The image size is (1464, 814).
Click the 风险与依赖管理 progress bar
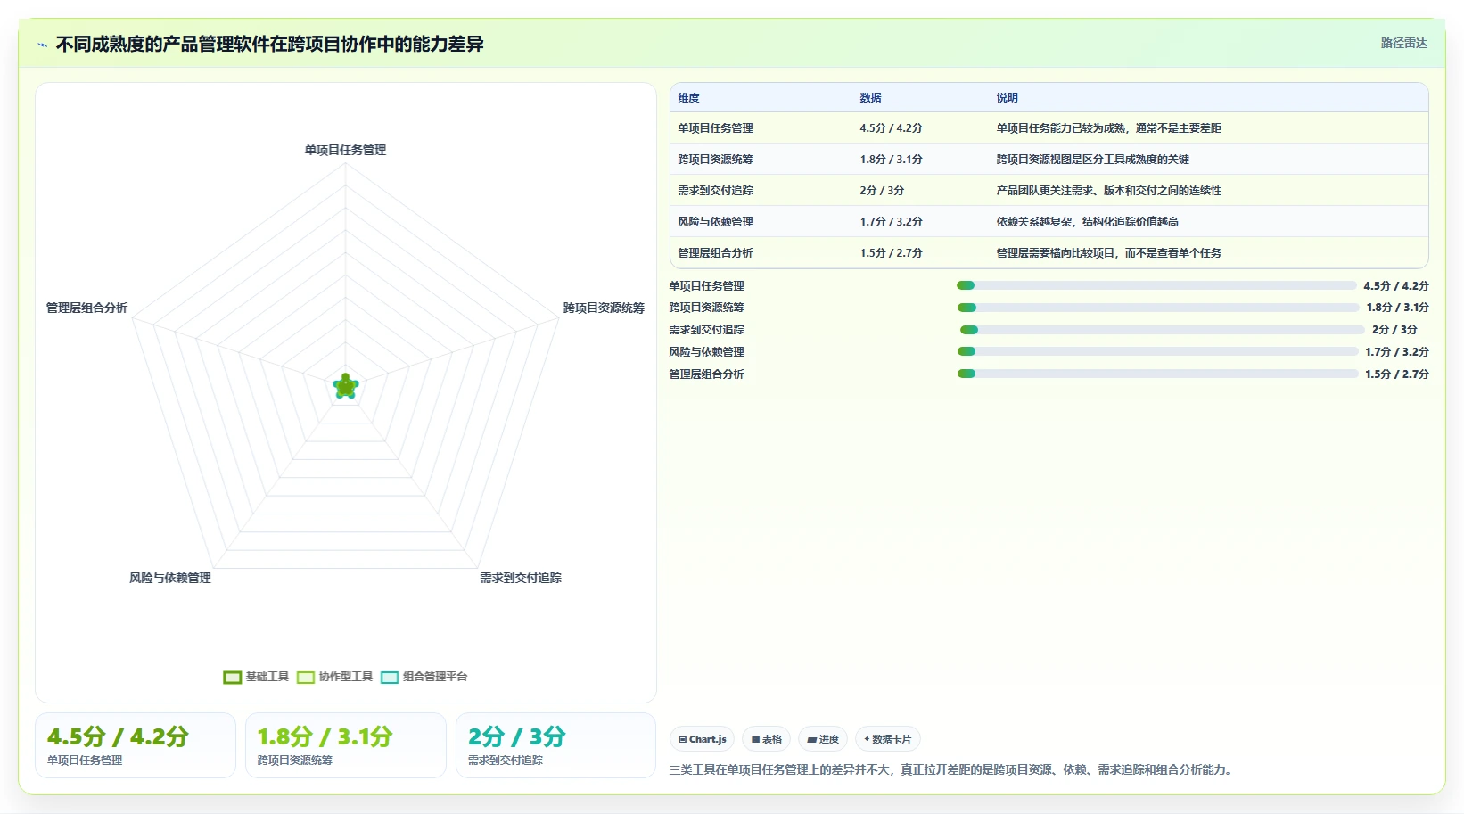pos(1158,351)
